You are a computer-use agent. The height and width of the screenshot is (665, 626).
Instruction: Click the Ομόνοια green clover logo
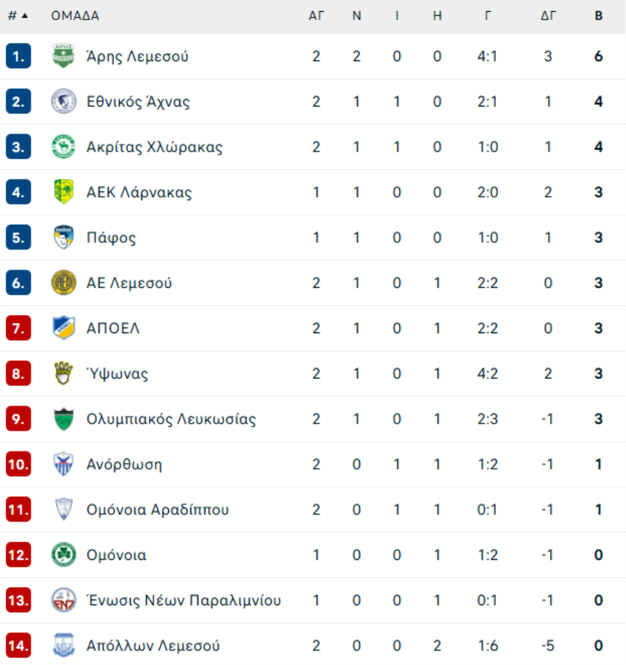pos(63,555)
